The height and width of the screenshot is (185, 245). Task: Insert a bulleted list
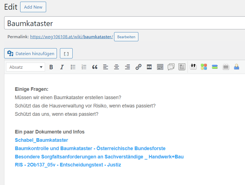click(x=73, y=67)
